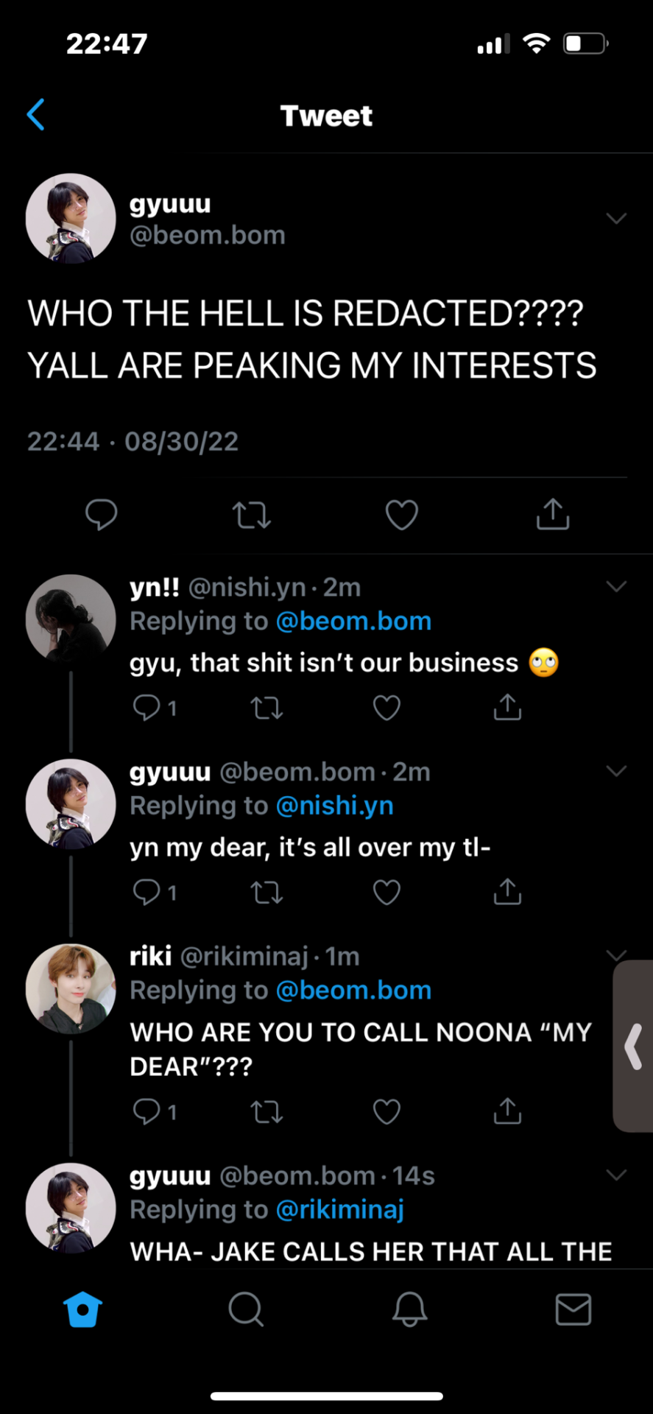Tap the back arrow
This screenshot has width=653, height=1414.
(x=36, y=115)
